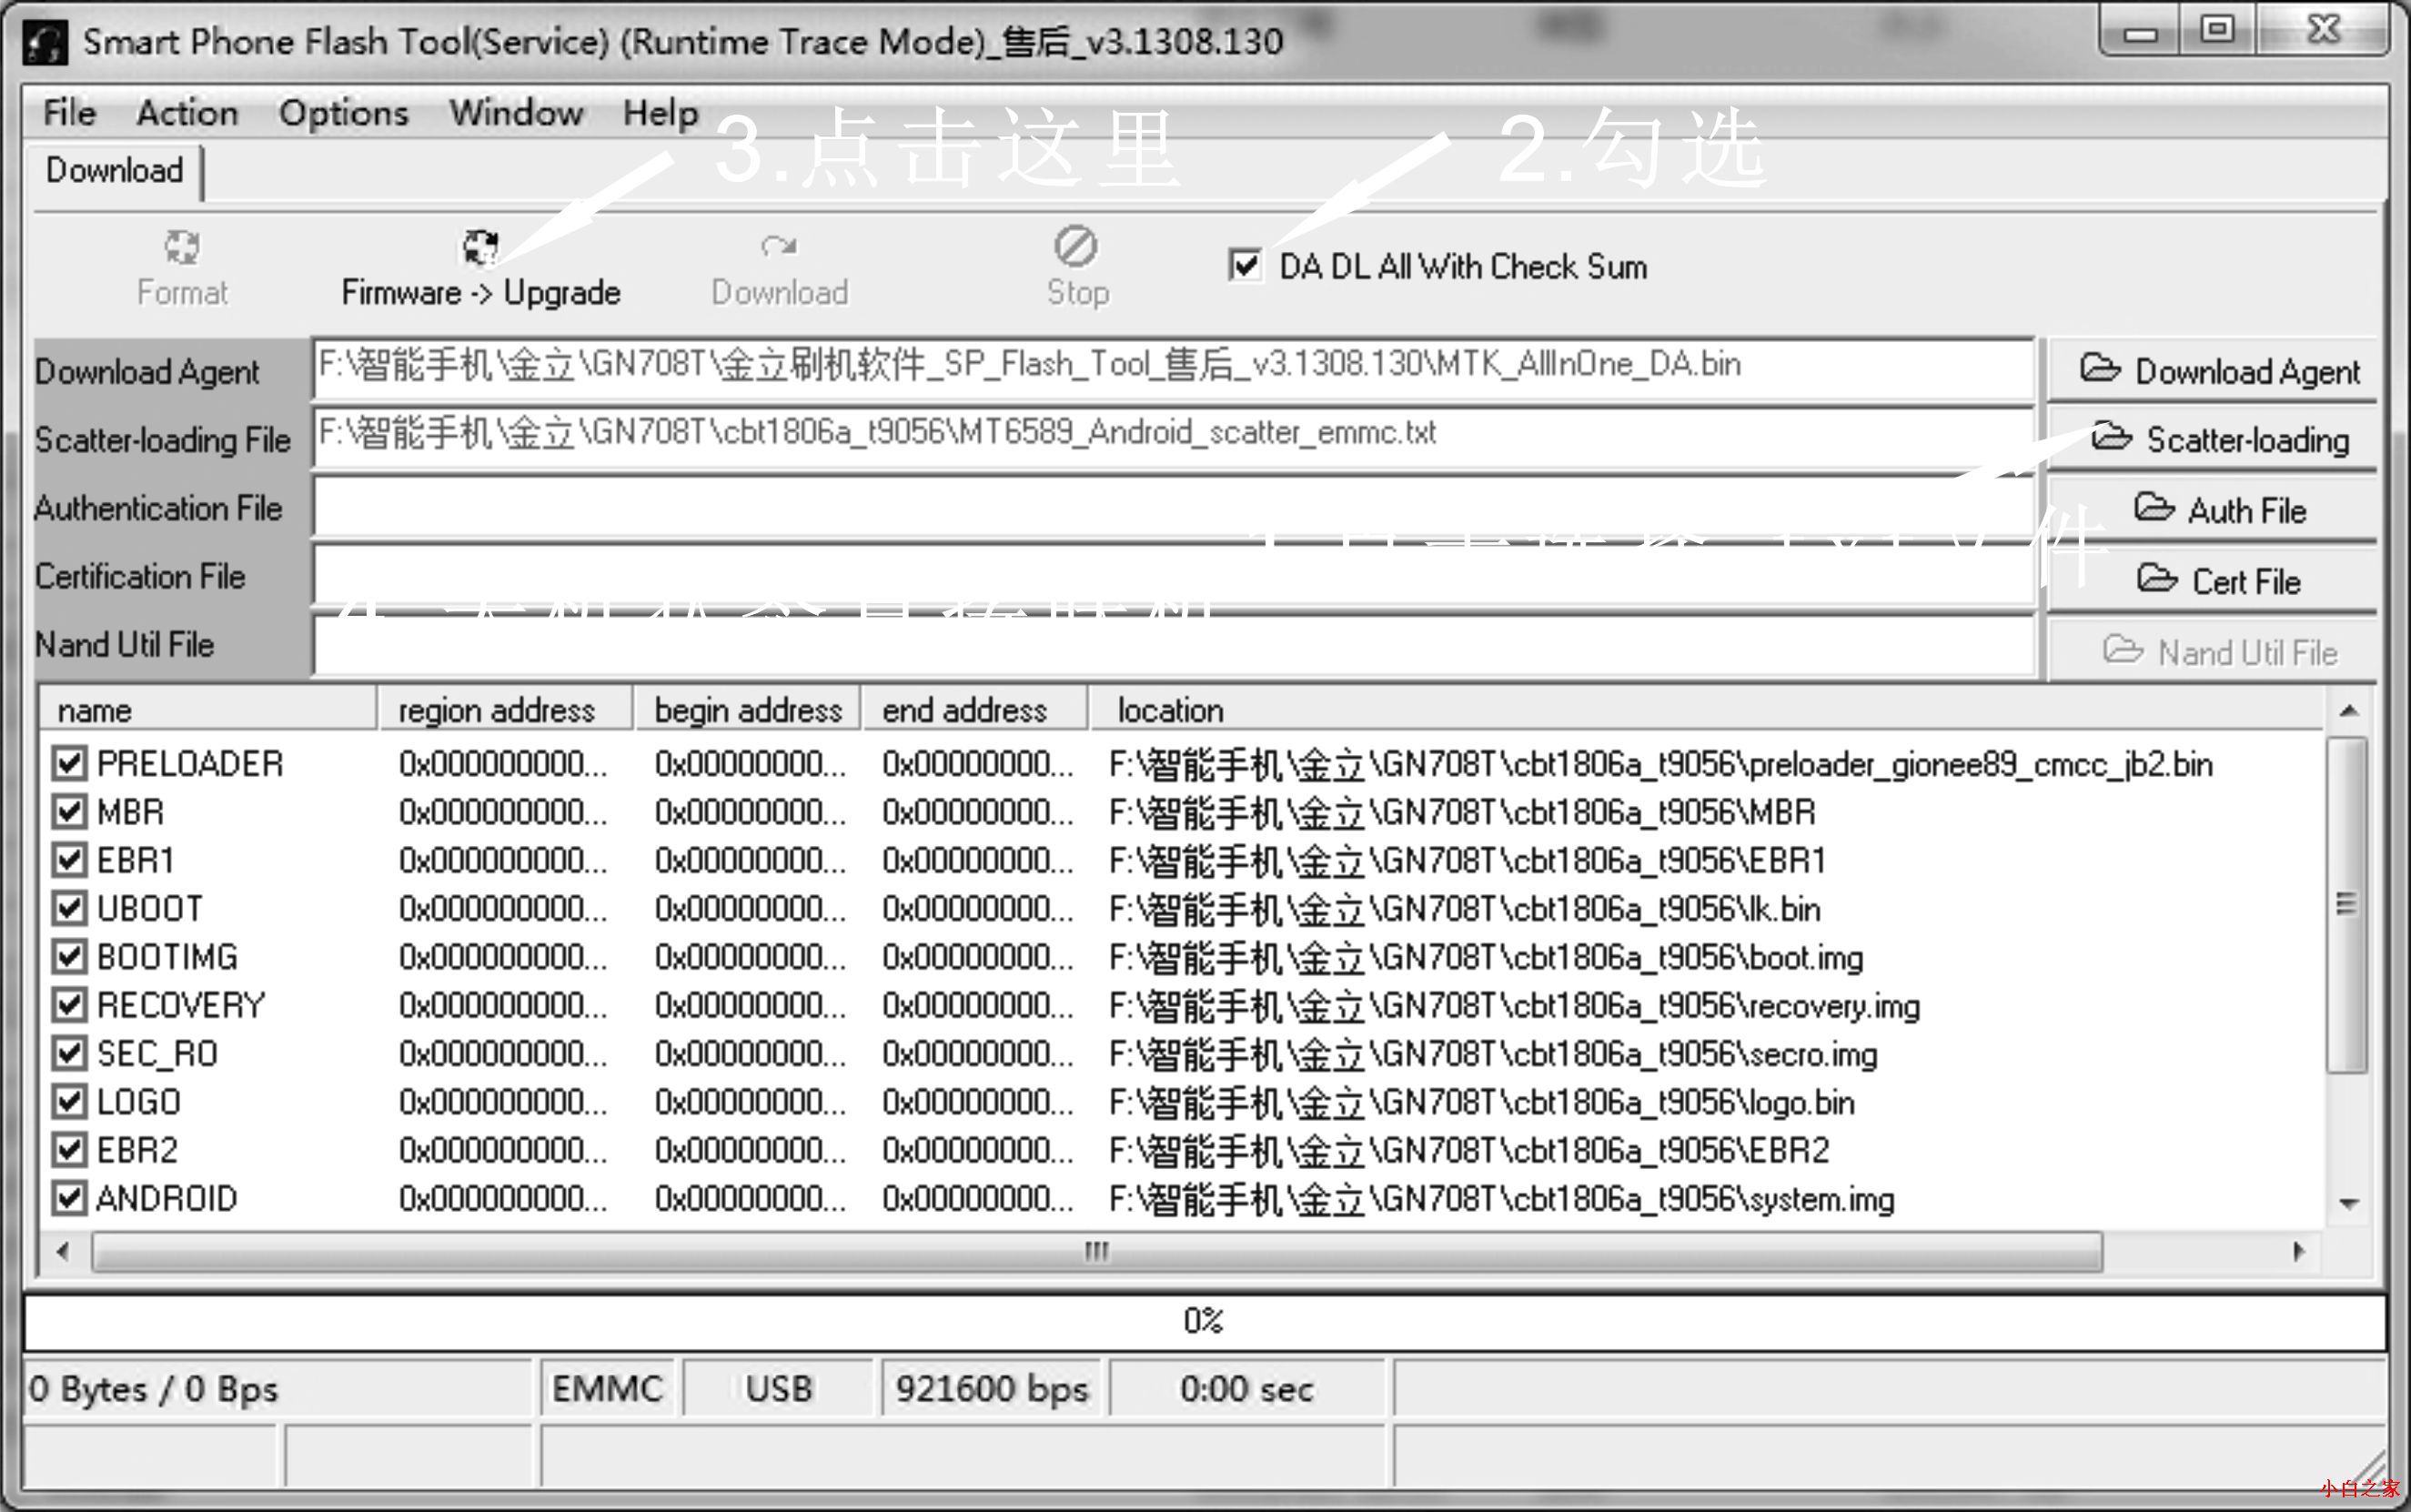Click the begin address column header
This screenshot has width=2411, height=1512.
[748, 710]
